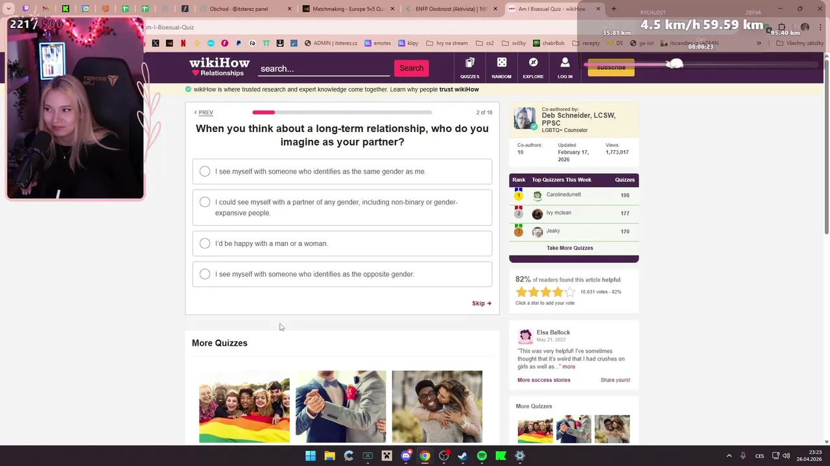Open the Kick app in taskbar
This screenshot has width=830, height=466.
[x=501, y=456]
